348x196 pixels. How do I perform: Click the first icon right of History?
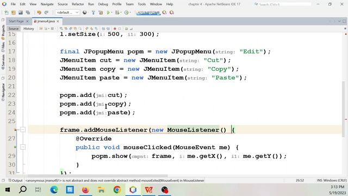point(41,29)
